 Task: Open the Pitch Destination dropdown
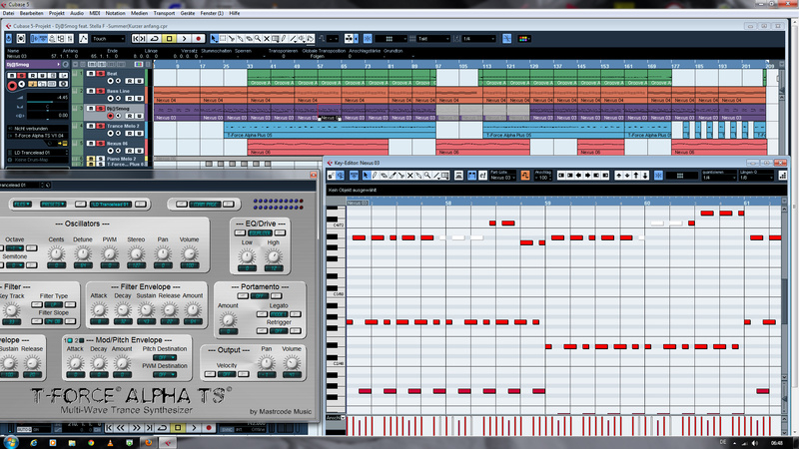tap(164, 358)
